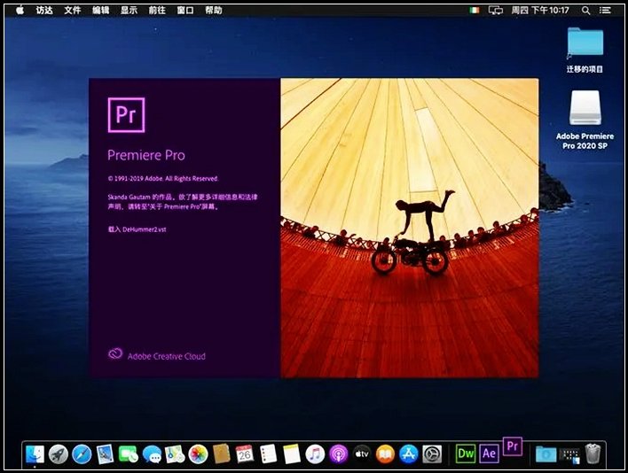Image resolution: width=628 pixels, height=473 pixels.
Task: Launch Dreamweaver from the dock
Action: (466, 454)
